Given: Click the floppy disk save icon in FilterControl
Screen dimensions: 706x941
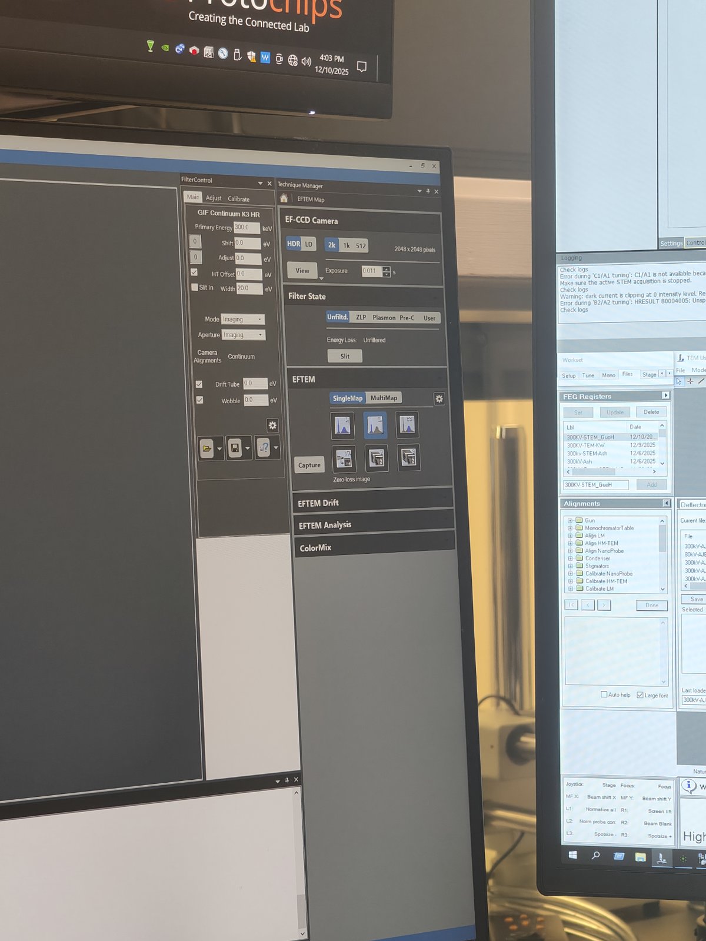Looking at the screenshot, I should tap(235, 448).
